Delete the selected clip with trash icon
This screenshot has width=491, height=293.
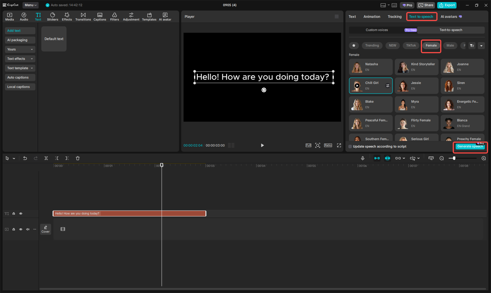78,158
